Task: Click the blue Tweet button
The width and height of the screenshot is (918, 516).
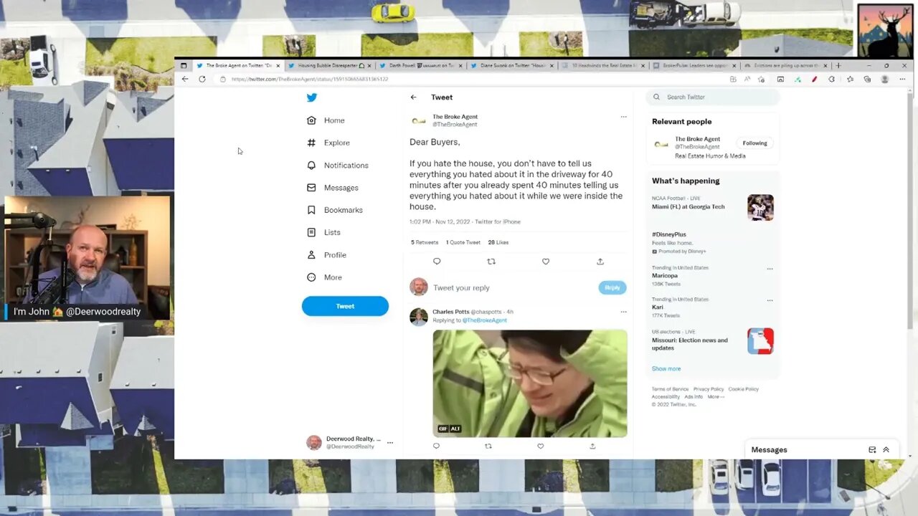Action: pos(345,306)
